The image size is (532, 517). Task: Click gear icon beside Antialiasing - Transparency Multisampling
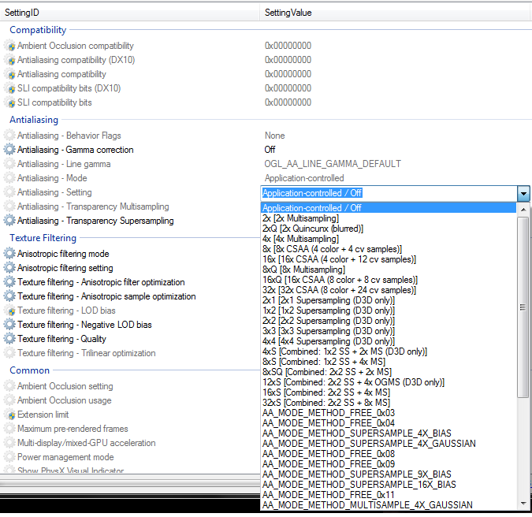click(x=9, y=206)
